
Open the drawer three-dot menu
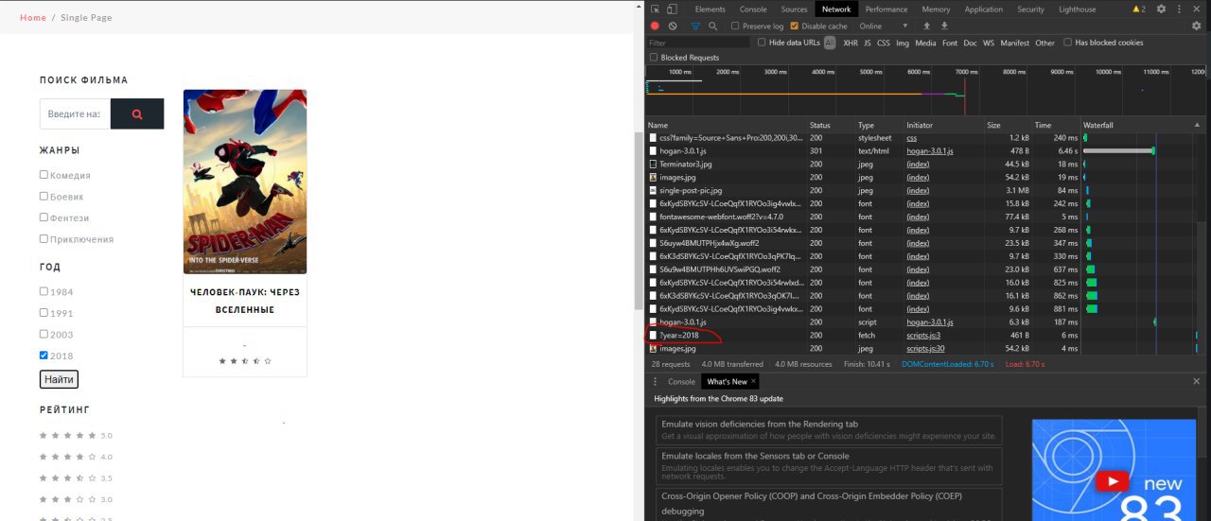click(655, 382)
